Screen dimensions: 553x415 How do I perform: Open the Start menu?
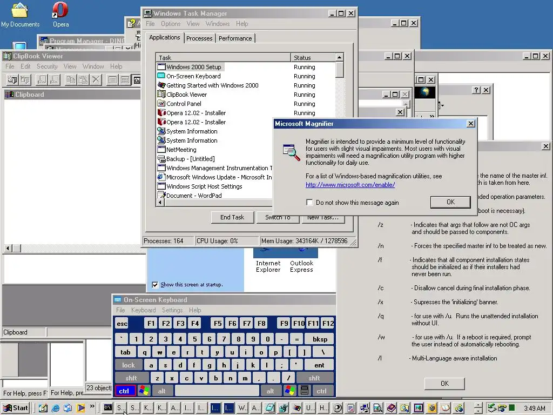(x=16, y=409)
